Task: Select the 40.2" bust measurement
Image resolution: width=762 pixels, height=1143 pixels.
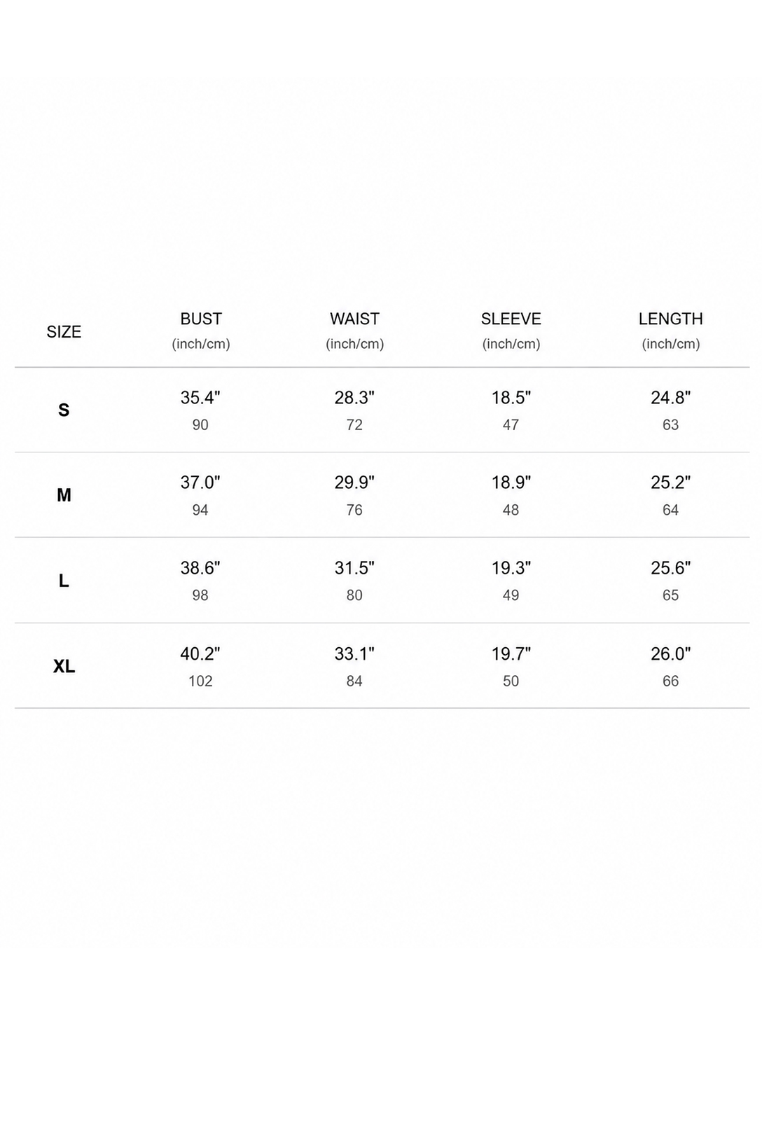Action: [200, 653]
